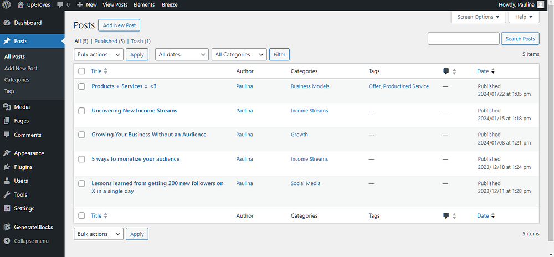Open the admin bar comments bubble icon
The image size is (554, 257).
60,4
